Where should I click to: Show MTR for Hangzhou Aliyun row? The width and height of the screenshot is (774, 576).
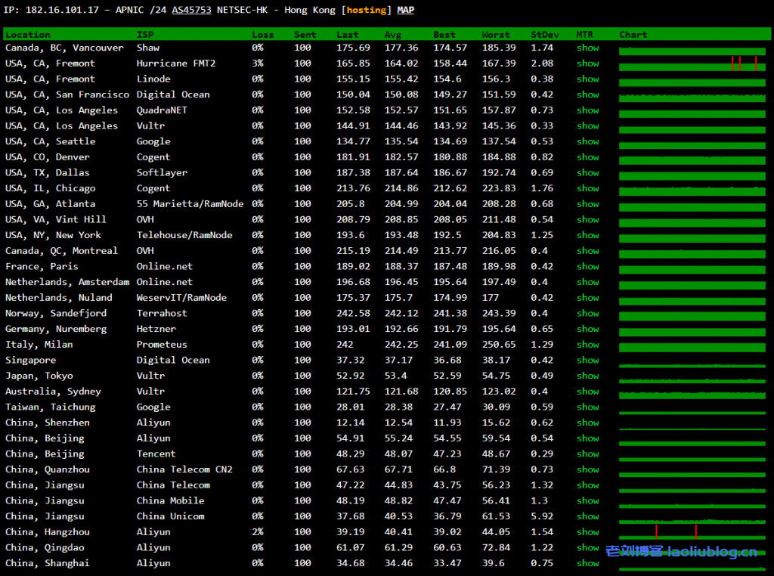point(587,532)
